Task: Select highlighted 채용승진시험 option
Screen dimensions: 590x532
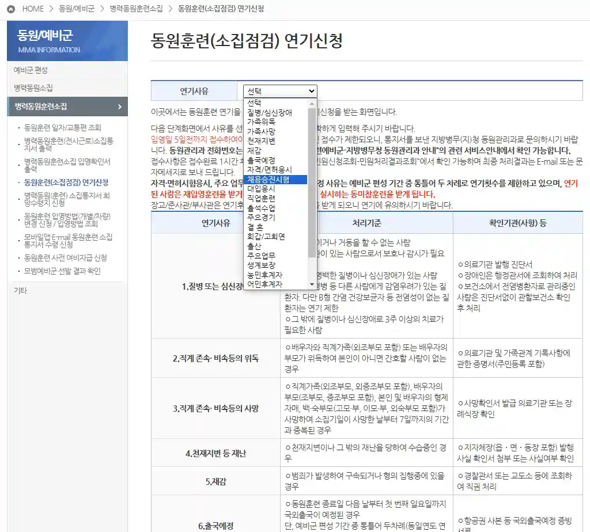Action: pos(275,179)
